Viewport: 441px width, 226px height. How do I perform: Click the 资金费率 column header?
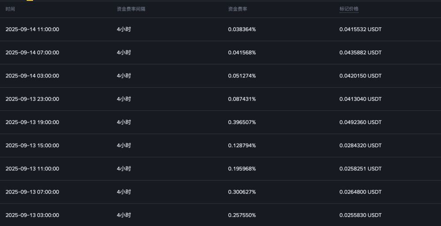pos(238,9)
